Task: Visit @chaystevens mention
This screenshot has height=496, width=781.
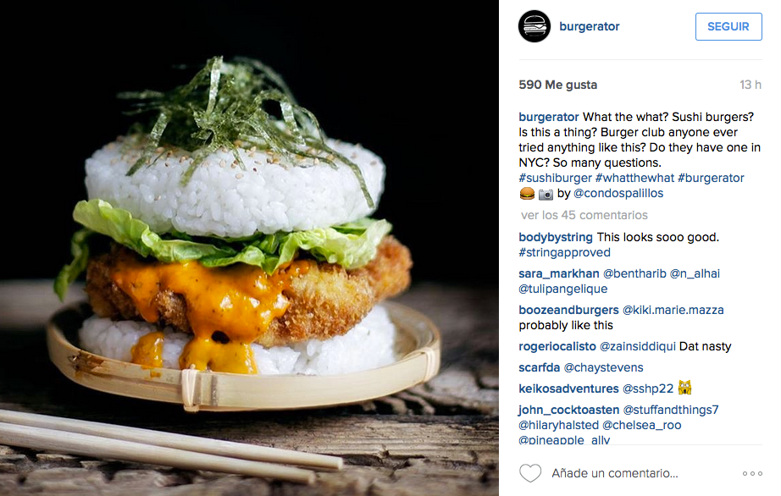Action: click(x=603, y=367)
